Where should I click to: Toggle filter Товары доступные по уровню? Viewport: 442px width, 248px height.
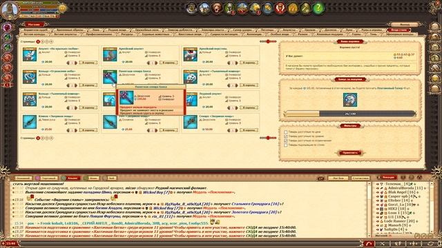286,136
